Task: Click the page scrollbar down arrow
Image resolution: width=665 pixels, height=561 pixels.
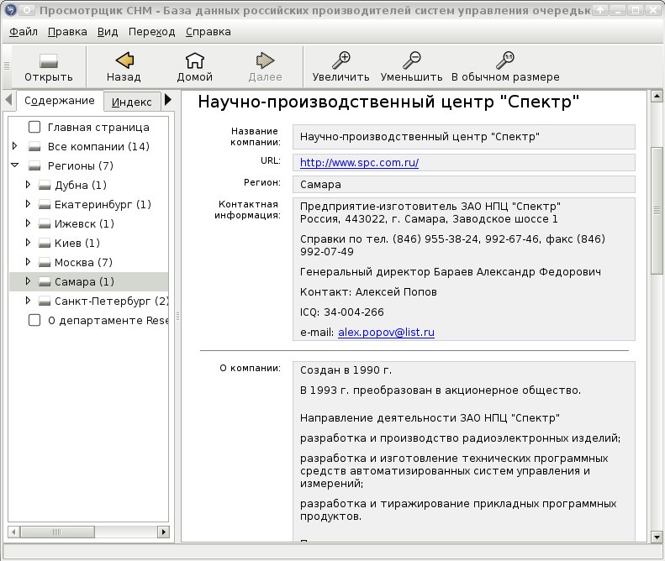Action: point(657,537)
